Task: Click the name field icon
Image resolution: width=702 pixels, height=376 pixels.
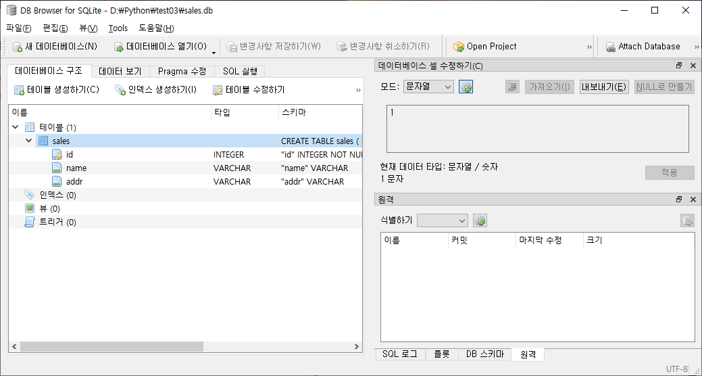Action: 57,168
